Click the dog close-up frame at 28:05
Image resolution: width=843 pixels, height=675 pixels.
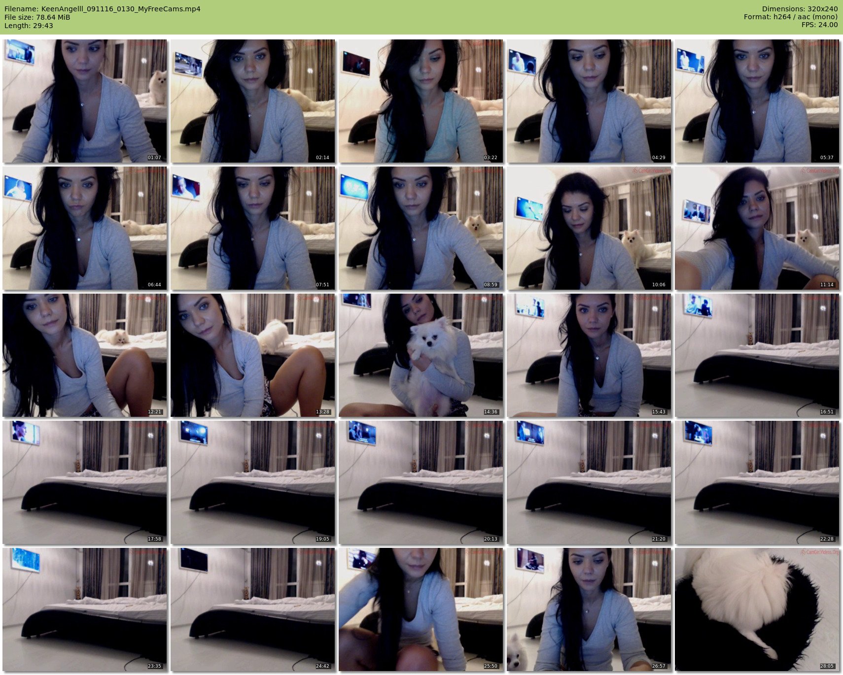point(757,609)
